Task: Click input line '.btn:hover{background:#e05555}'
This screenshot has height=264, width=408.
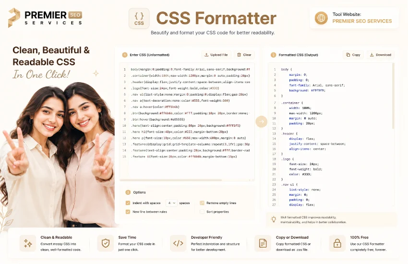Action: pos(158,120)
